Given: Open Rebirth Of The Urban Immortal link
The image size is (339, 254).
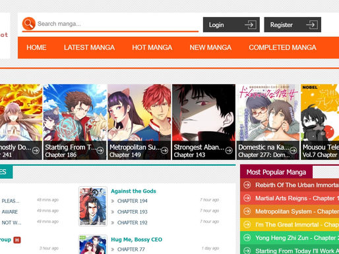Looking at the screenshot, I should [297, 185].
